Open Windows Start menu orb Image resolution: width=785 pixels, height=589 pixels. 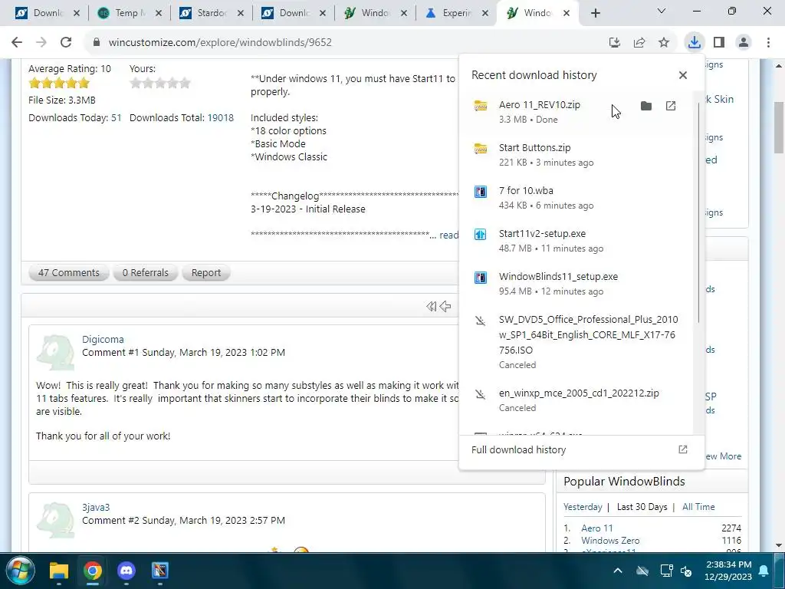pyautogui.click(x=21, y=571)
